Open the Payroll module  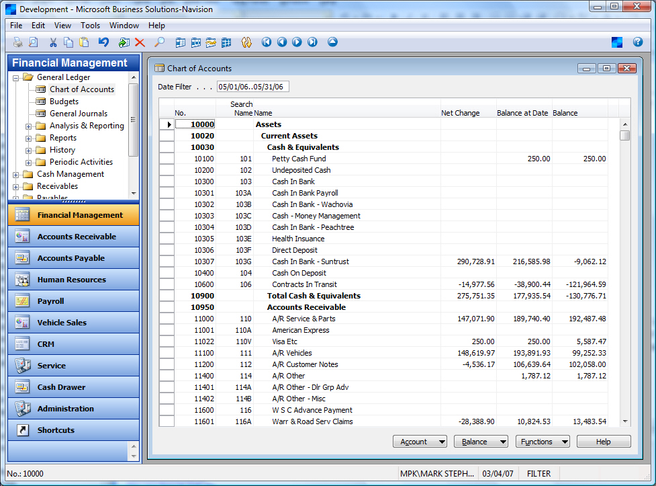coord(73,301)
